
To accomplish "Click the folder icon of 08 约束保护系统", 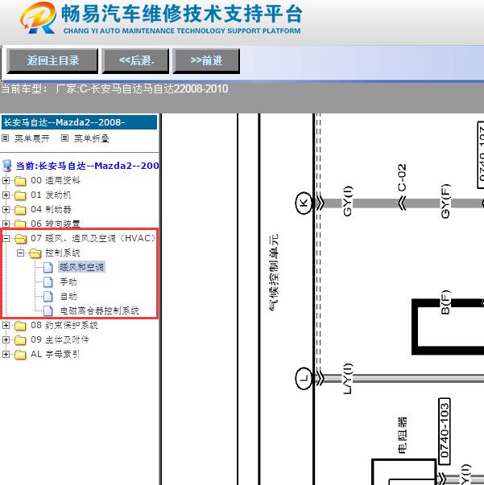I will [20, 326].
